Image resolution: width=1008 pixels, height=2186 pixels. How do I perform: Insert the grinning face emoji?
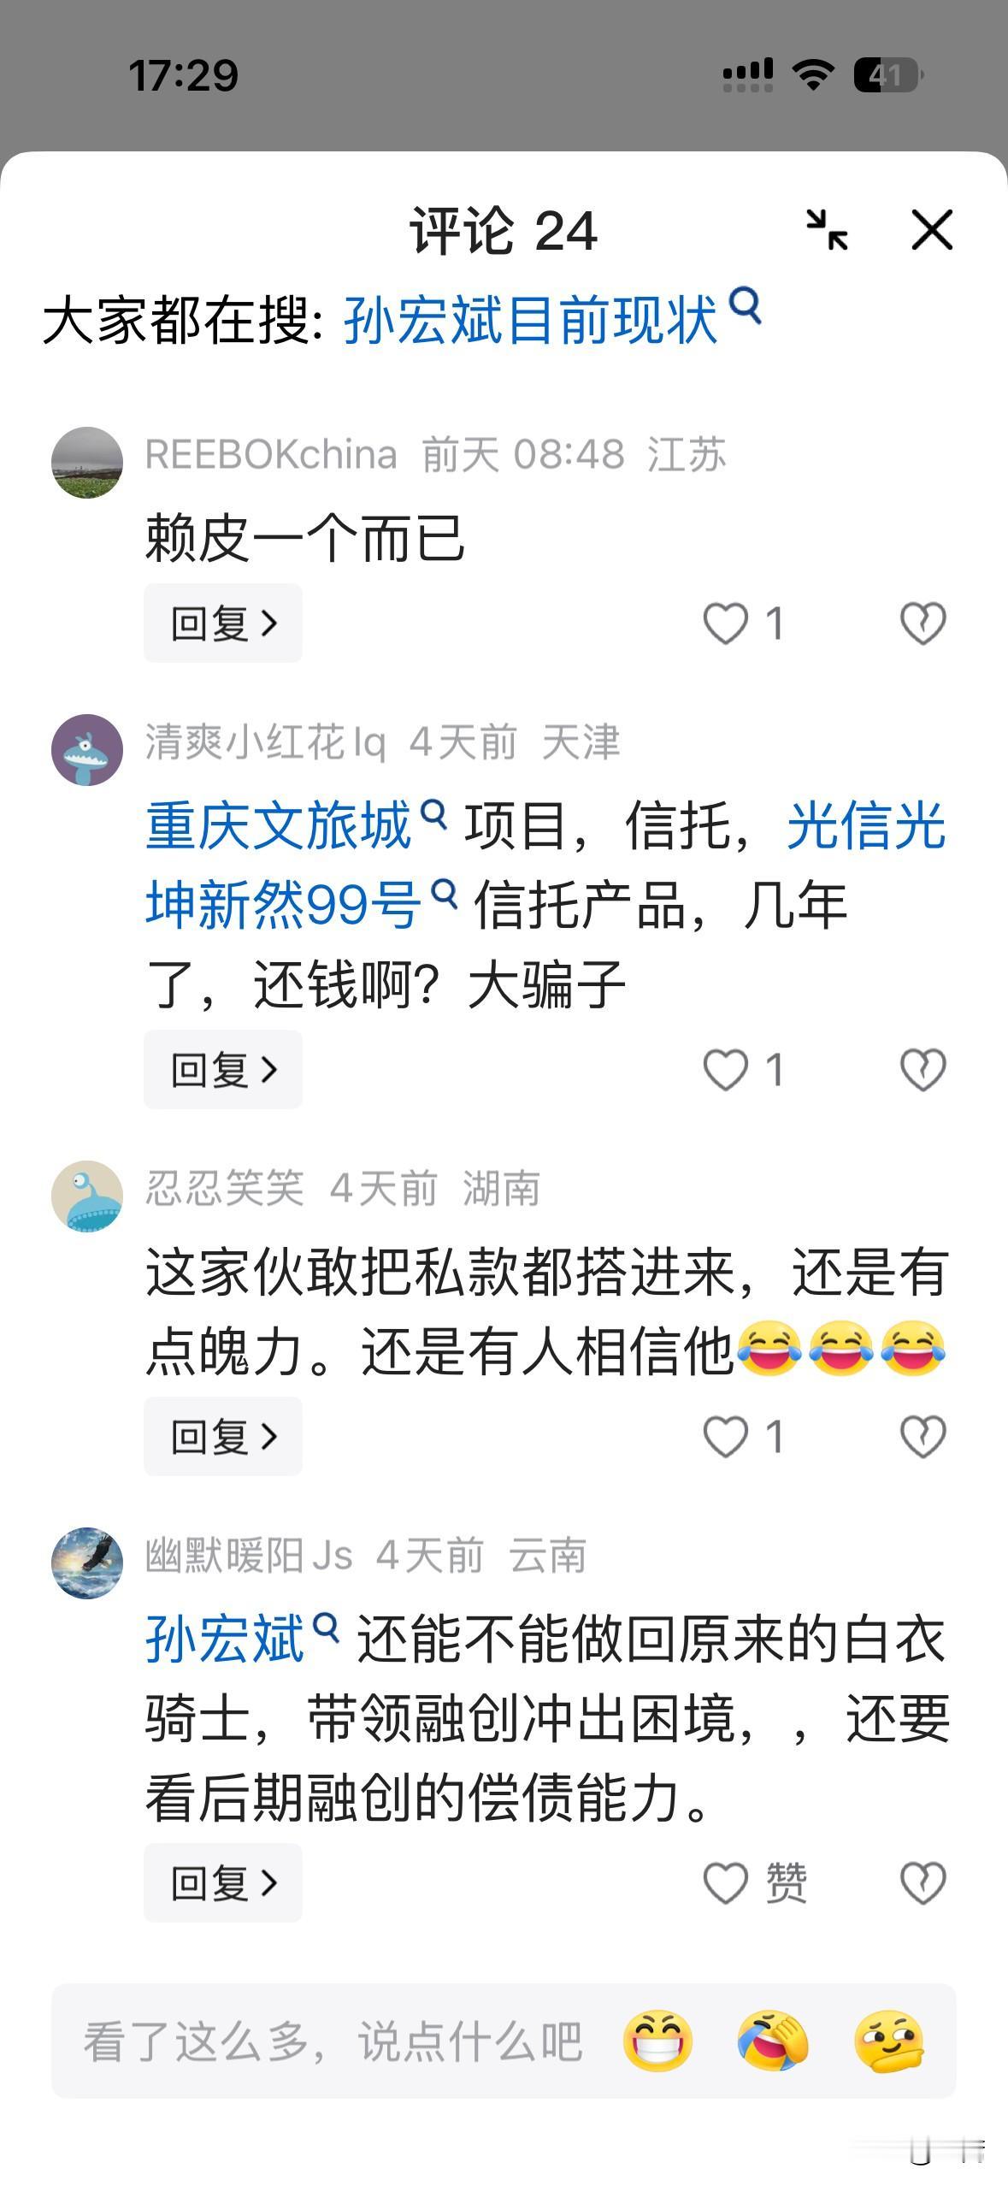[657, 2041]
